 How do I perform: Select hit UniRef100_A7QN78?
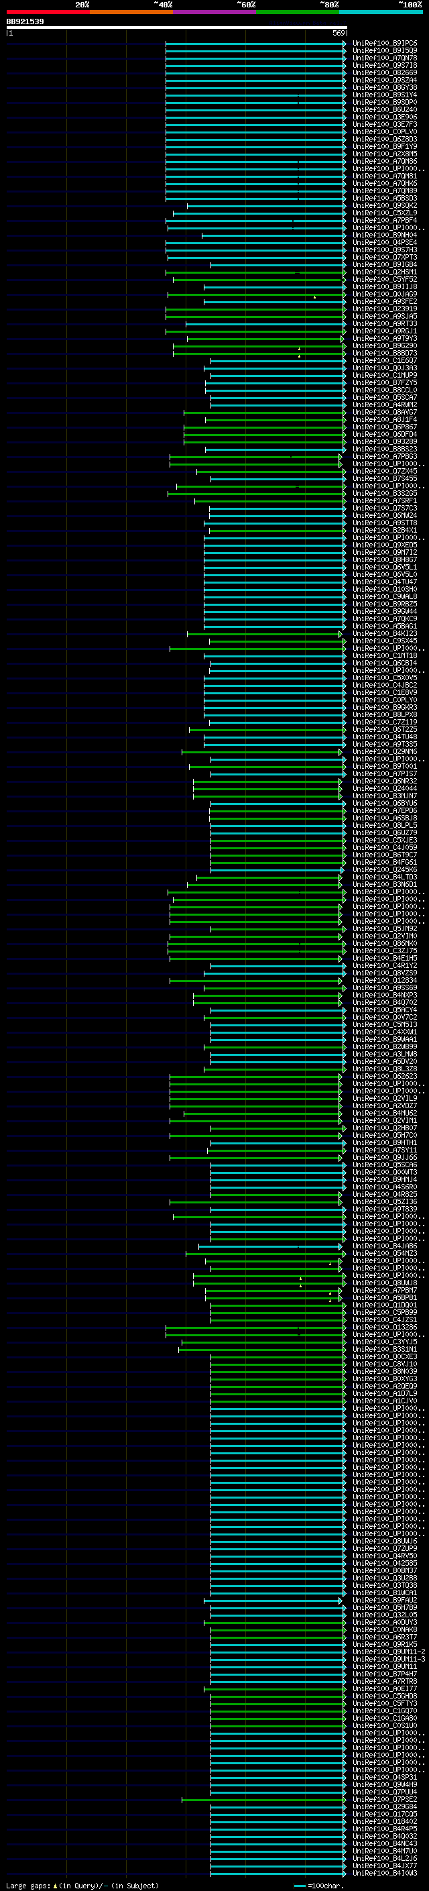pyautogui.click(x=384, y=58)
